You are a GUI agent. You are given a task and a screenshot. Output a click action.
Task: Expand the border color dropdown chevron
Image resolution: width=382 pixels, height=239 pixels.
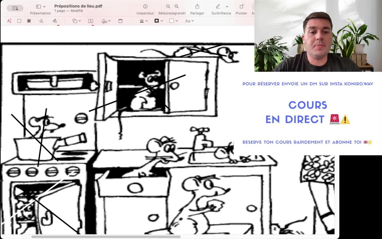162,21
